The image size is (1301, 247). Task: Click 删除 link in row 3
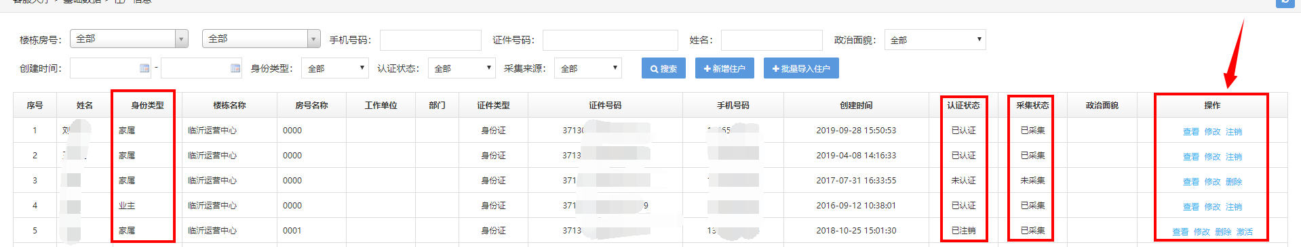point(1234,182)
